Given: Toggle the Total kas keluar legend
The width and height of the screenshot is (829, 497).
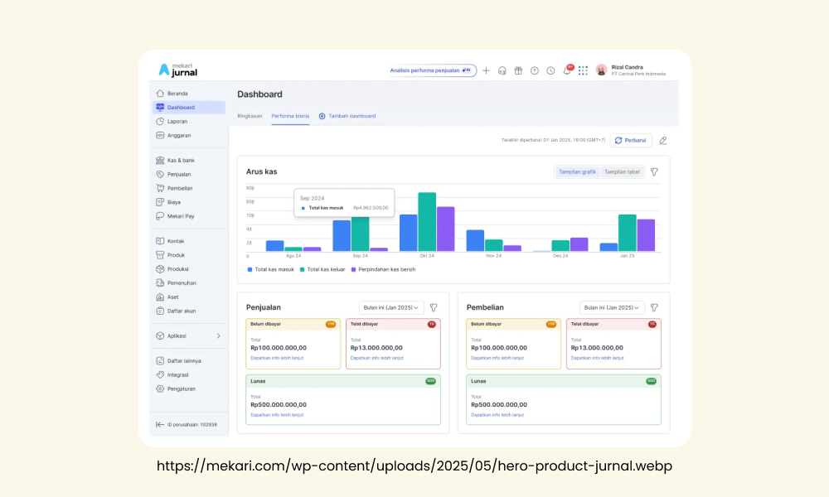Looking at the screenshot, I should coord(322,269).
